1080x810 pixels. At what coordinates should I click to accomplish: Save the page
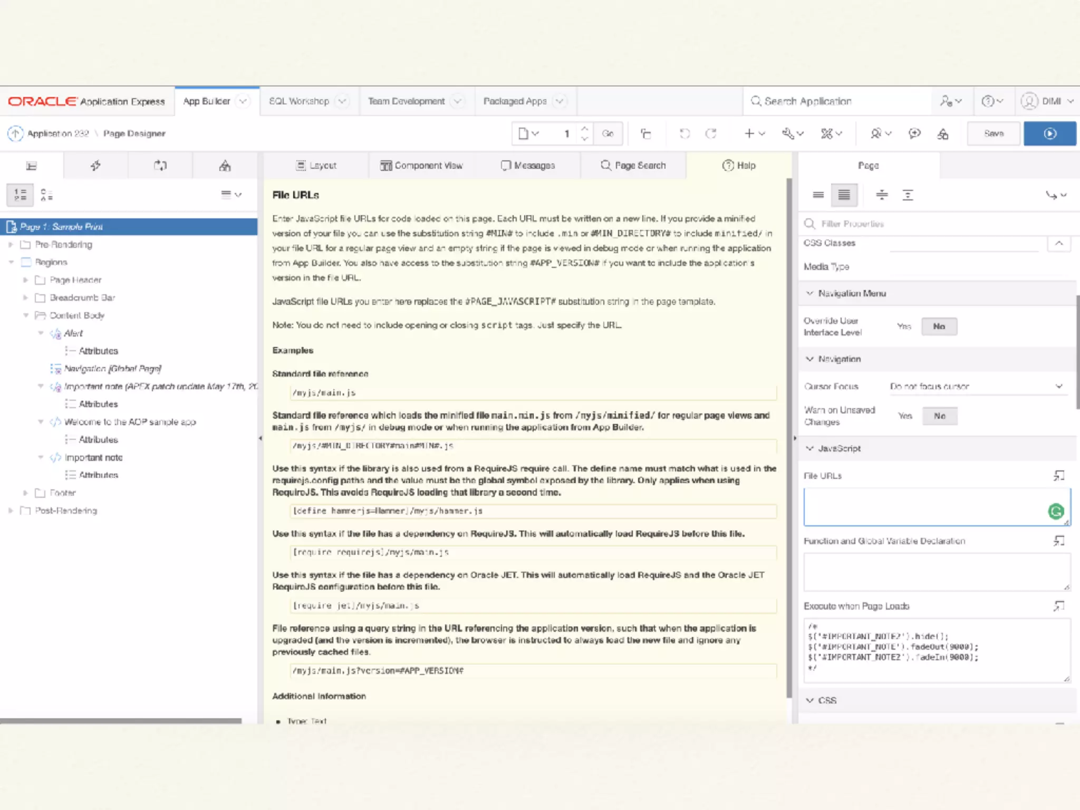pos(994,133)
